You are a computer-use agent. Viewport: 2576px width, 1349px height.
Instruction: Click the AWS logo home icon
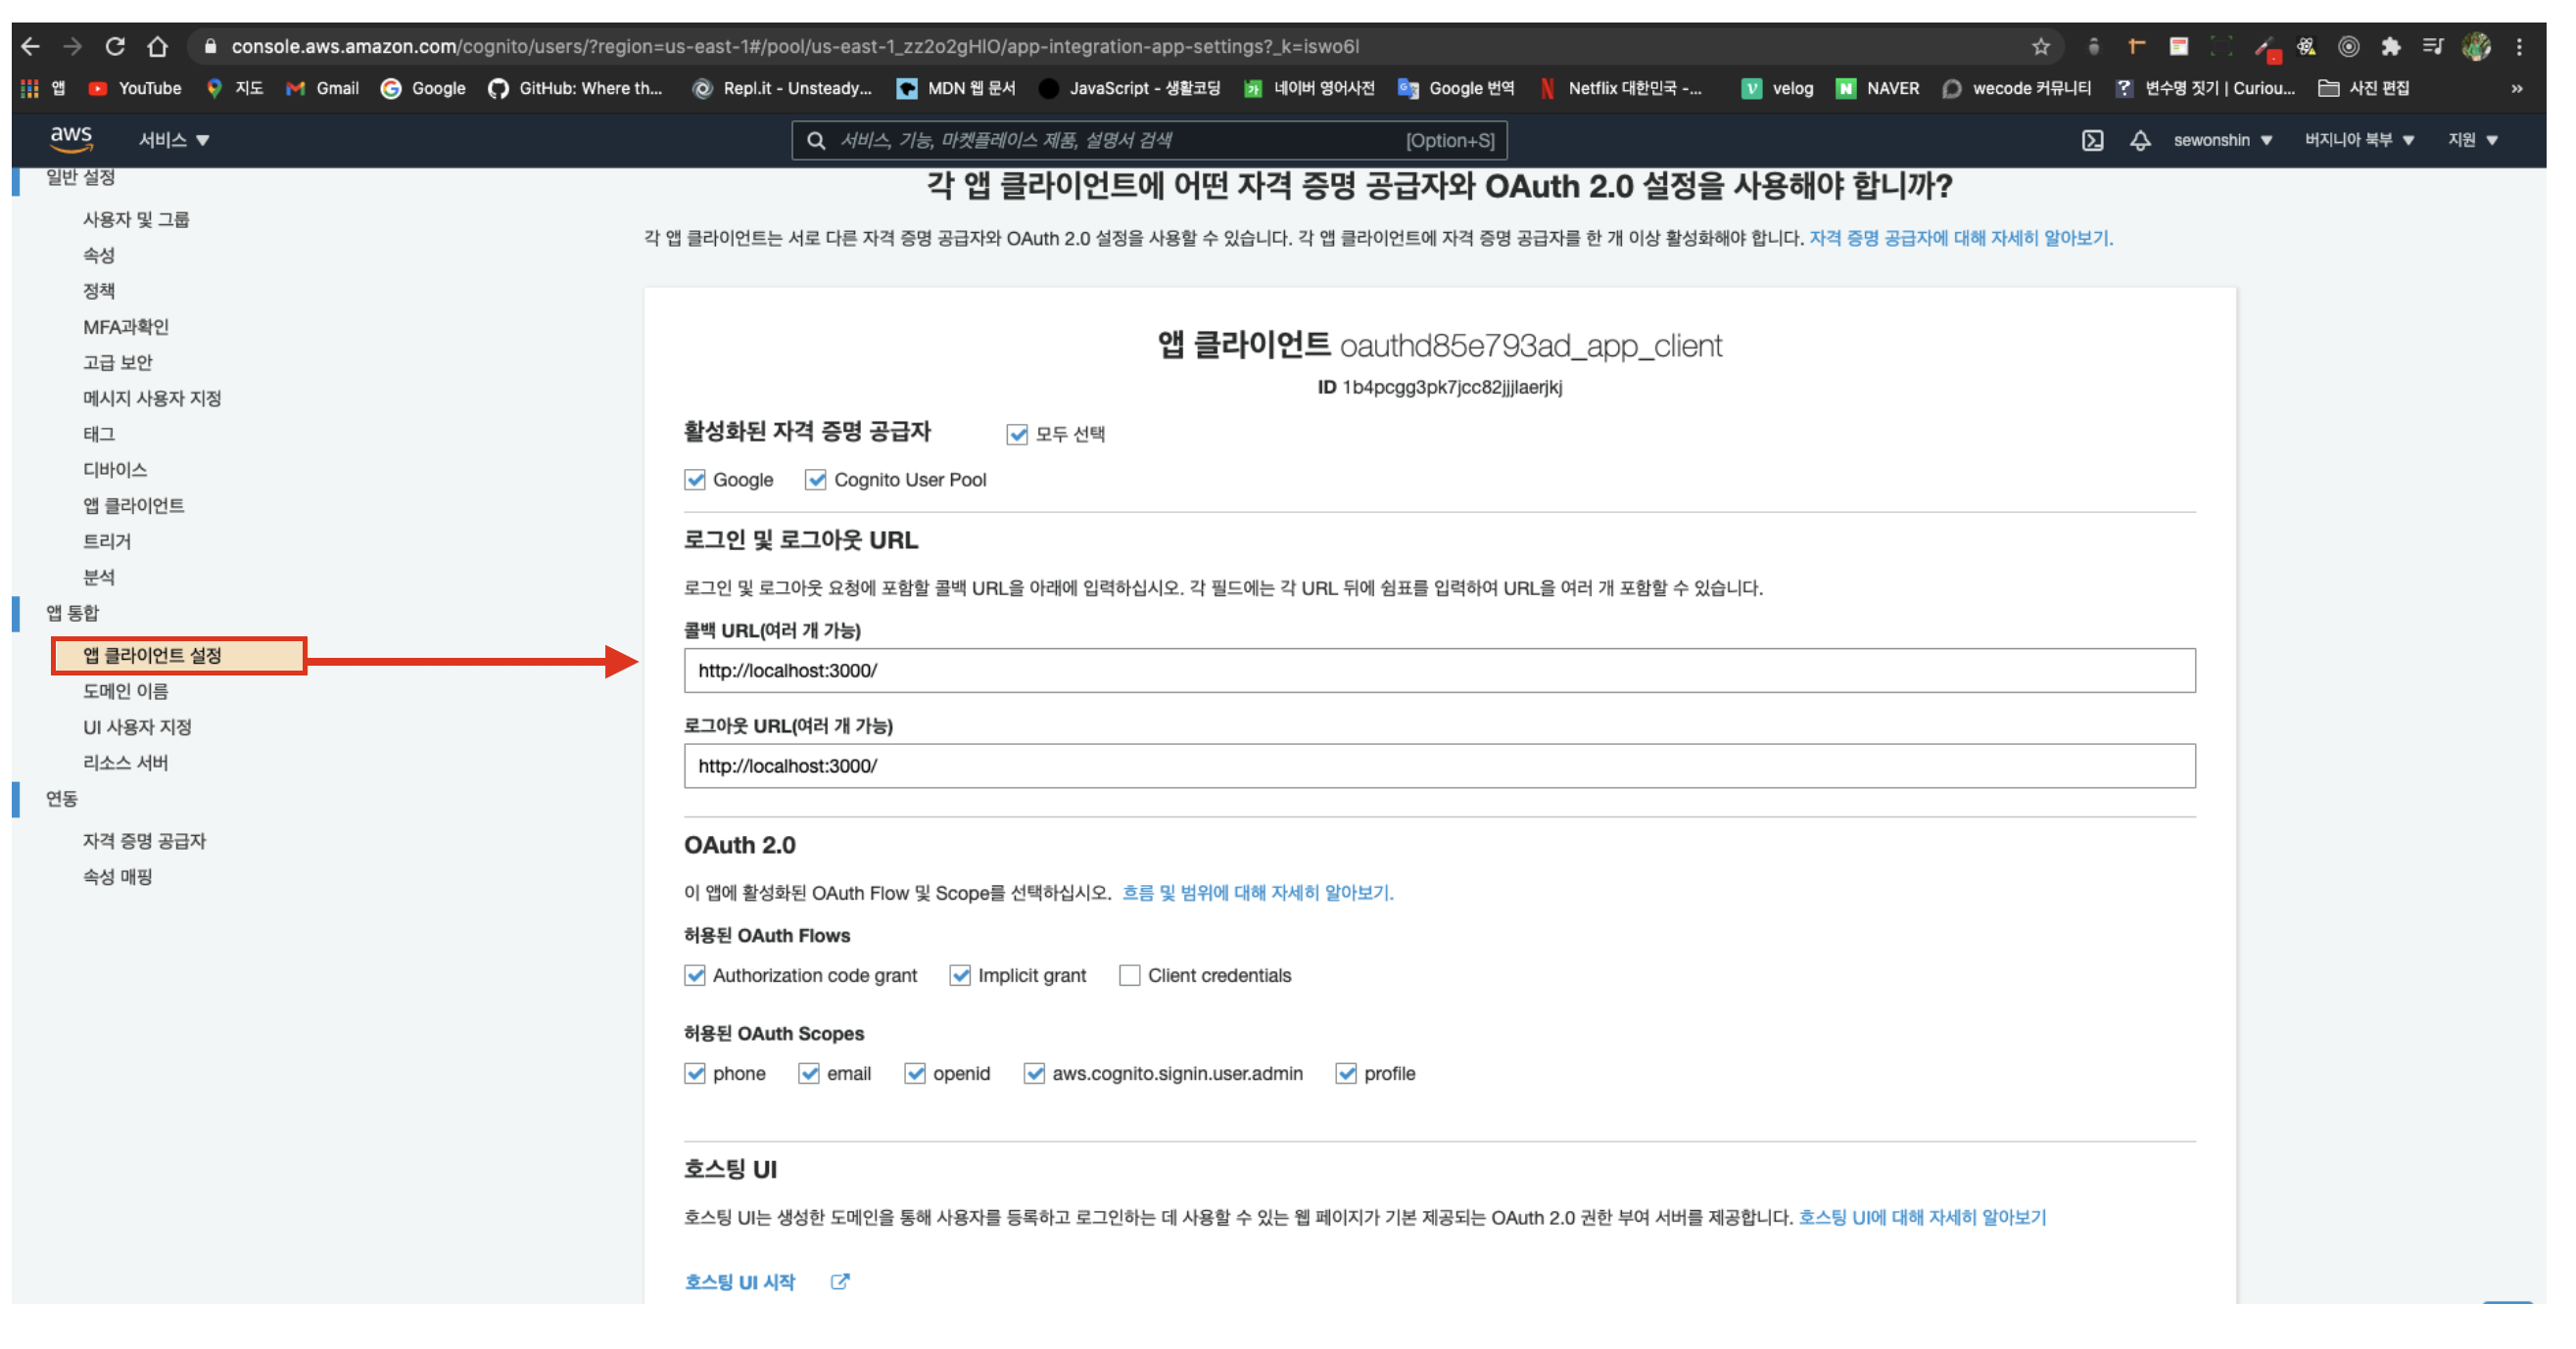(x=71, y=139)
